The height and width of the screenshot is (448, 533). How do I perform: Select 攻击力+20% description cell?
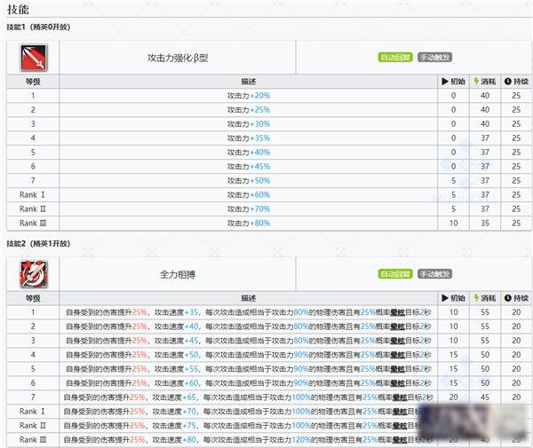[248, 96]
